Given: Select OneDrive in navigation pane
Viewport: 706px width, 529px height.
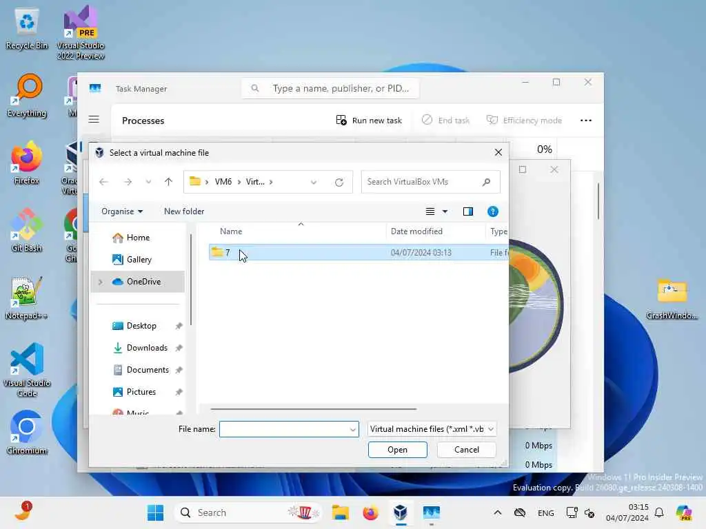Looking at the screenshot, I should (143, 282).
